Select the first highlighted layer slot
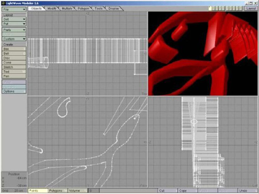The image size is (259, 194). pyautogui.click(x=210, y=9)
